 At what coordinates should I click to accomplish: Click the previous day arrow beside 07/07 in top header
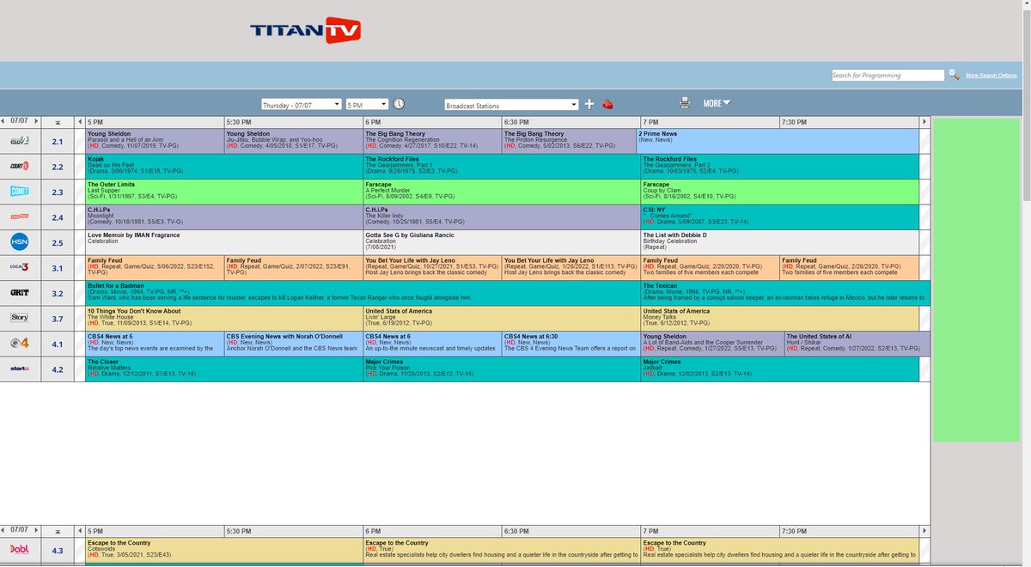4,122
